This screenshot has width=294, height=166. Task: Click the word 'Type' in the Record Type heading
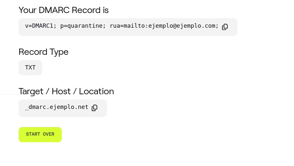59,52
